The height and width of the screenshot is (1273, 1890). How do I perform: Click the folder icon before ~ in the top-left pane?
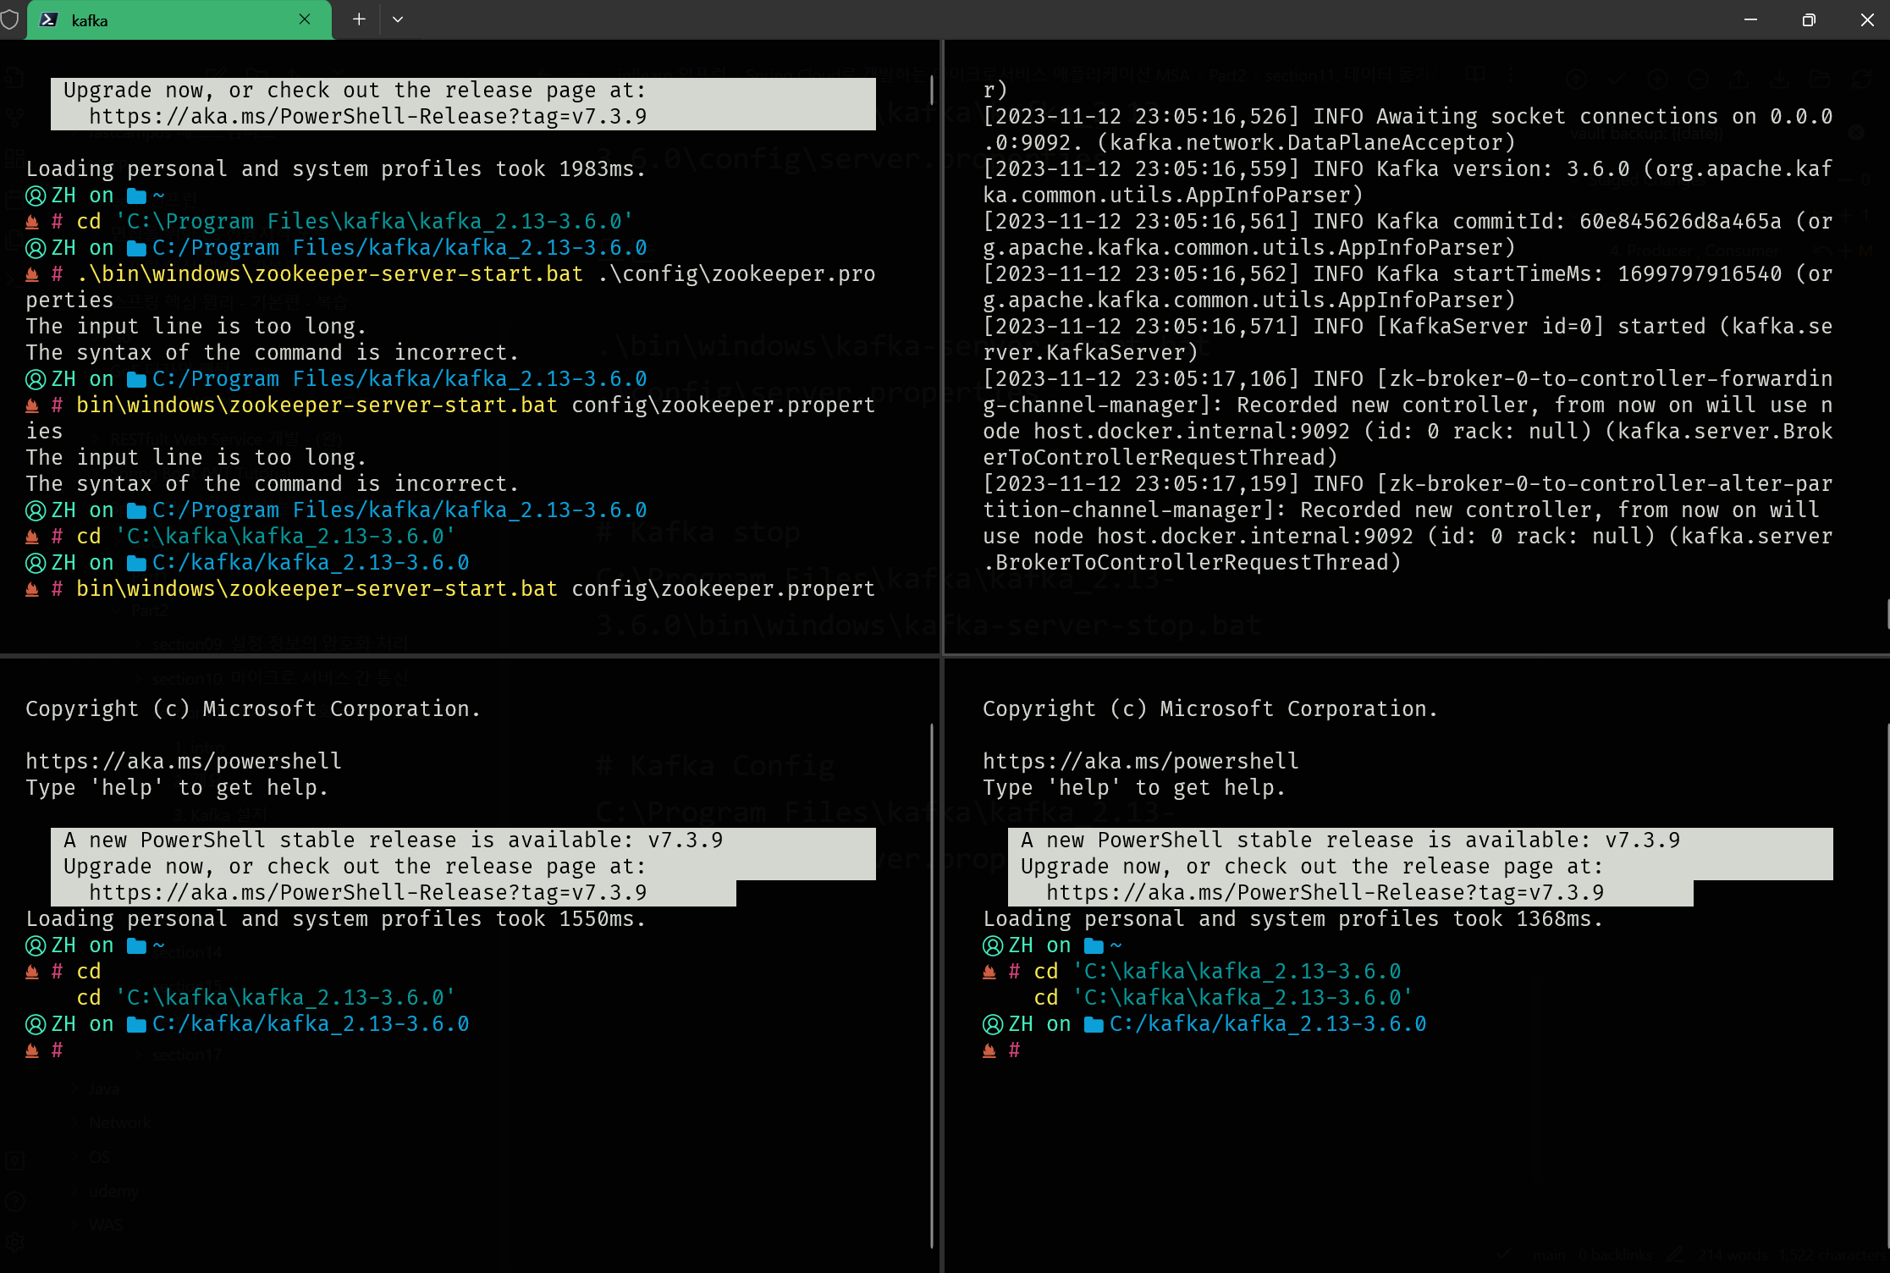pos(136,196)
